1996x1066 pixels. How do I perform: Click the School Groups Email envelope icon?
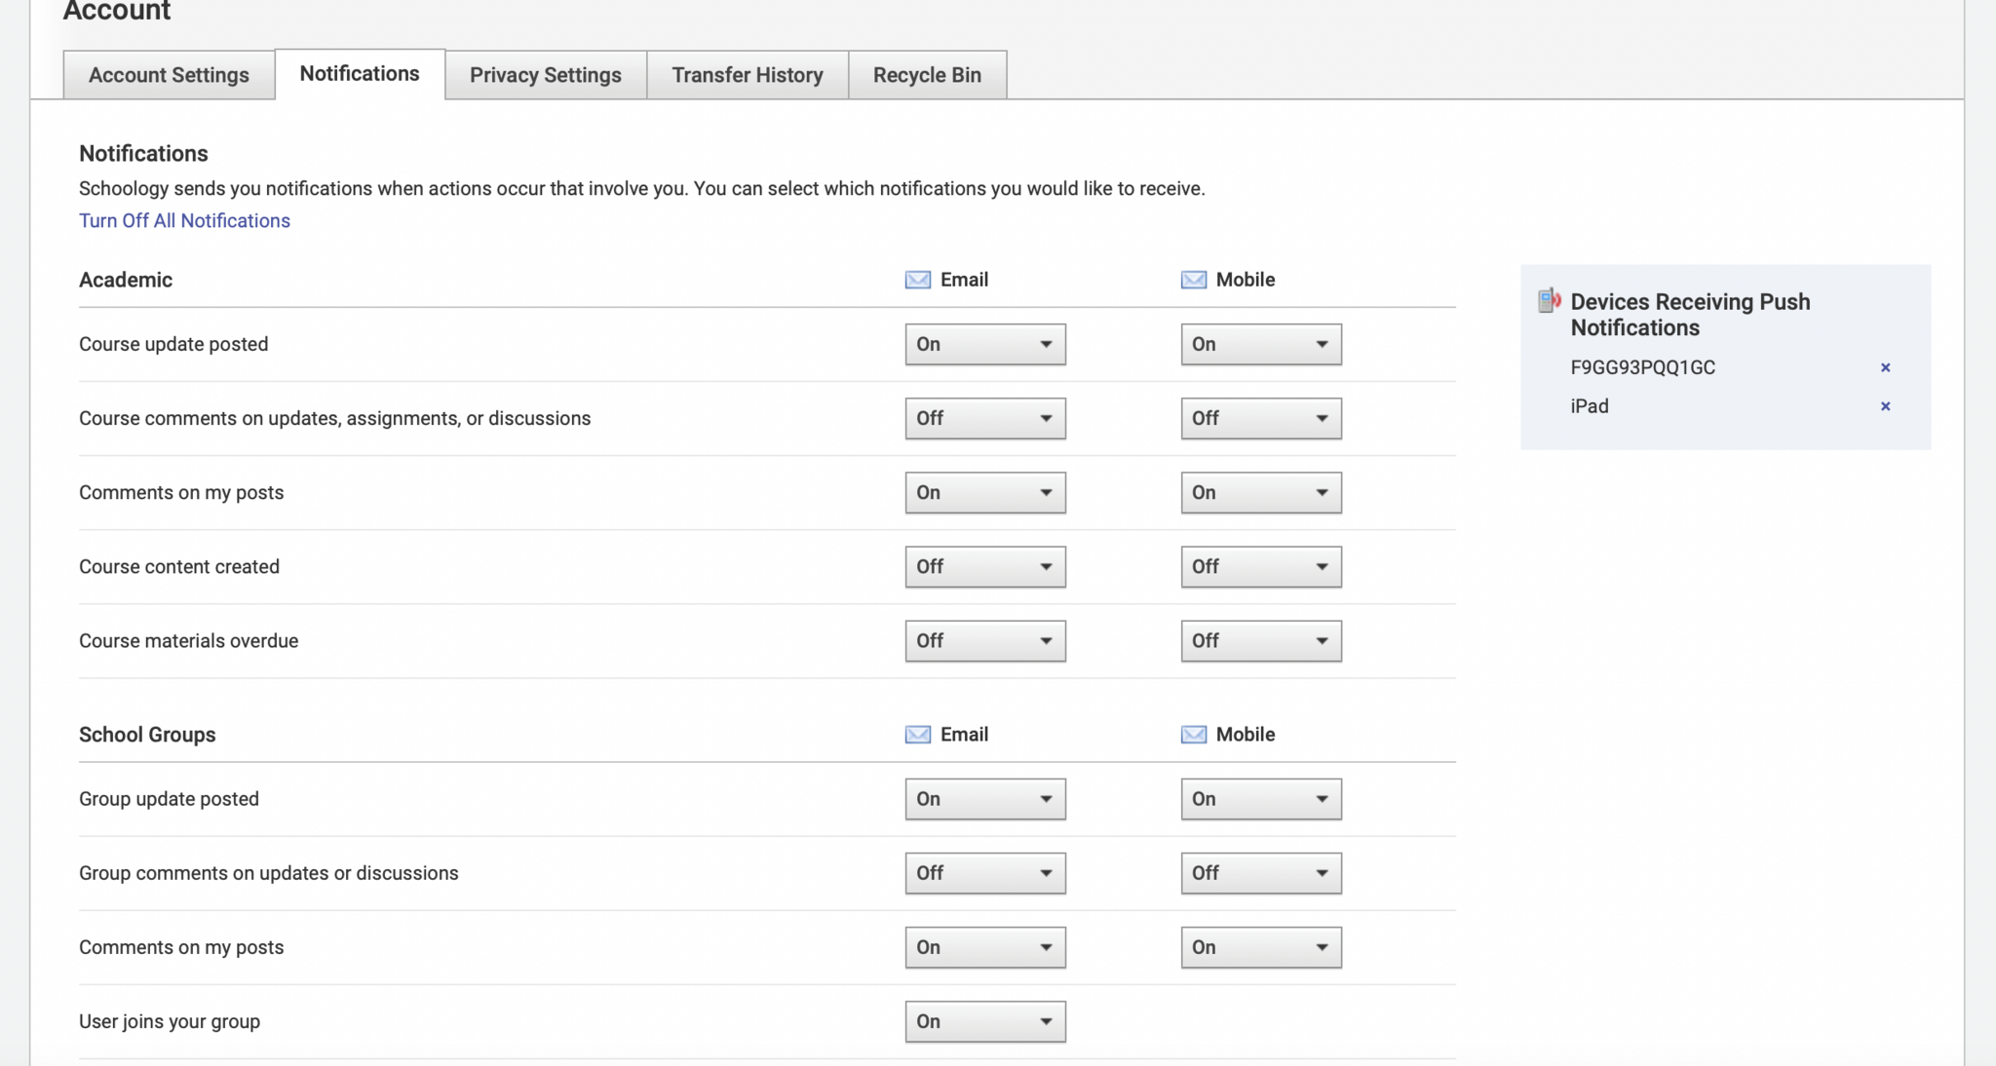tap(917, 735)
